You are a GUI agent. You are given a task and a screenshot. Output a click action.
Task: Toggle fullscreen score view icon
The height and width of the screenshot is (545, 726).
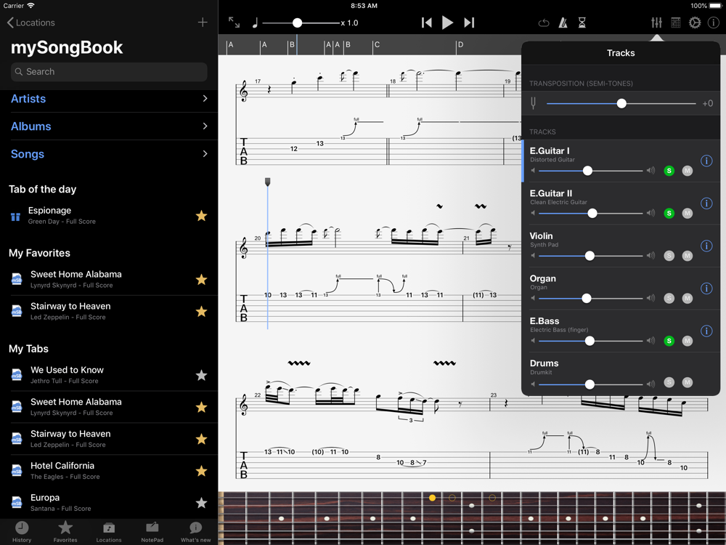(234, 23)
